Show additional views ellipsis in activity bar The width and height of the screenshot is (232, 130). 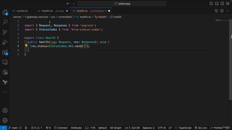tap(5, 92)
